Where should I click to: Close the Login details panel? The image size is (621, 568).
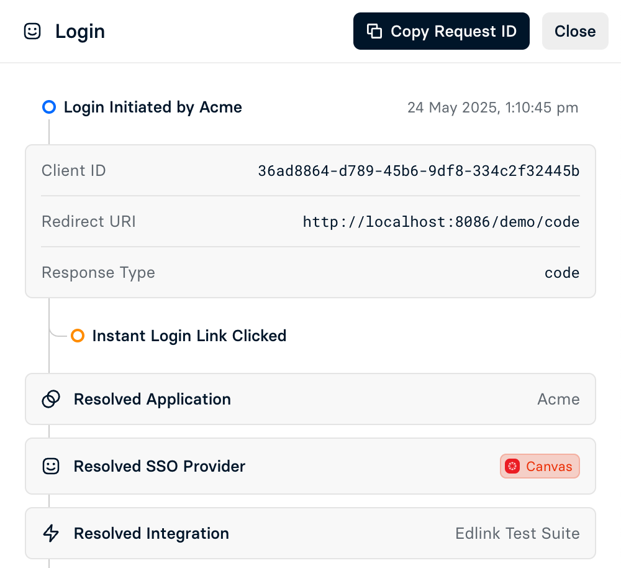[x=574, y=31]
